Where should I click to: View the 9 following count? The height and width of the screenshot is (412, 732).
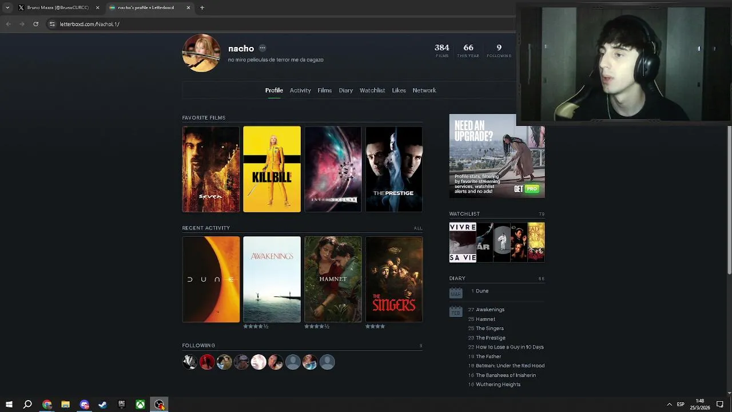pos(499,50)
